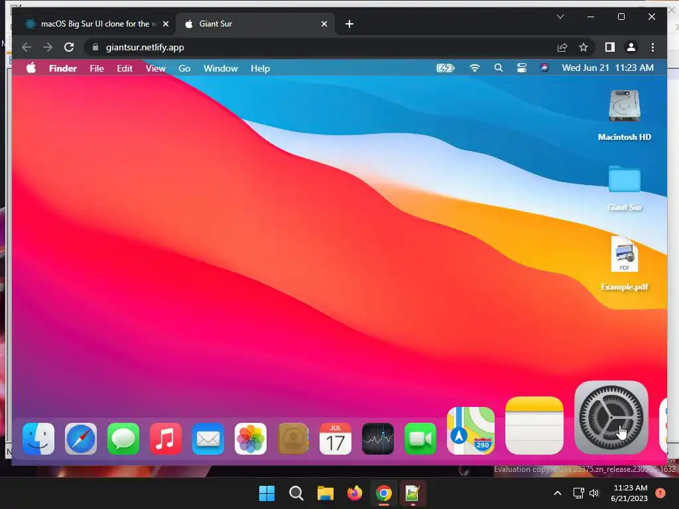Launch Safari from the dock

(81, 439)
